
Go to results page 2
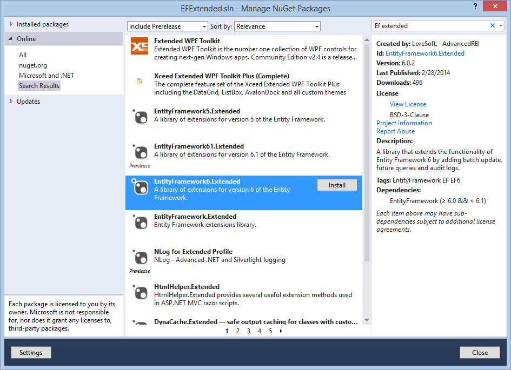pyautogui.click(x=238, y=331)
